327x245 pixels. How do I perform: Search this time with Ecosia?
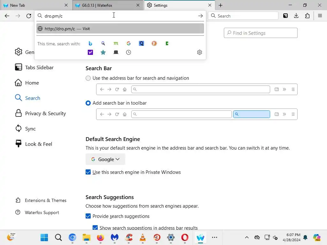point(167,43)
